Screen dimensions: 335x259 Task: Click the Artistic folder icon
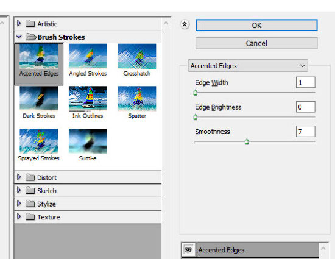(x=30, y=24)
